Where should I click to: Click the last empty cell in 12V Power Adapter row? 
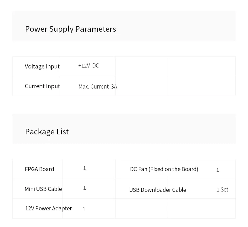[x=202, y=208]
